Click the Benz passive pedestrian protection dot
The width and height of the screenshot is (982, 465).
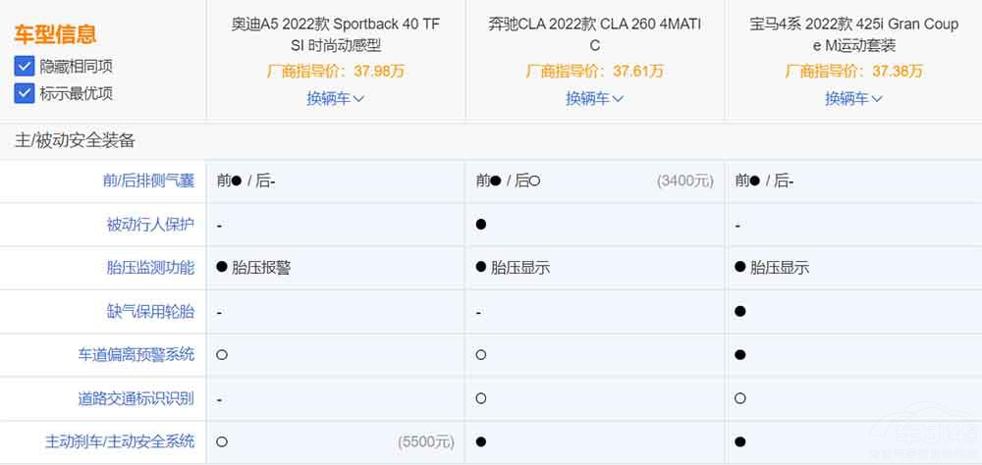481,225
